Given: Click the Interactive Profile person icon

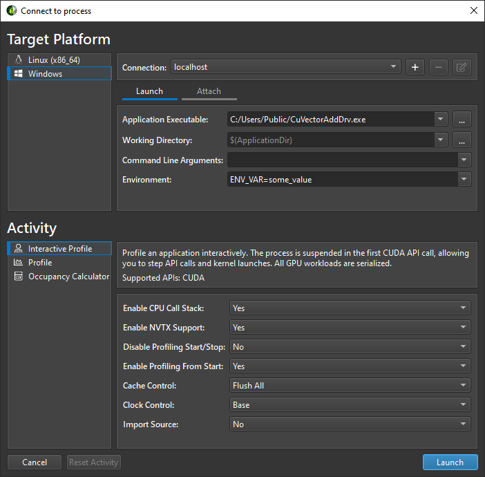Looking at the screenshot, I should pyautogui.click(x=19, y=249).
